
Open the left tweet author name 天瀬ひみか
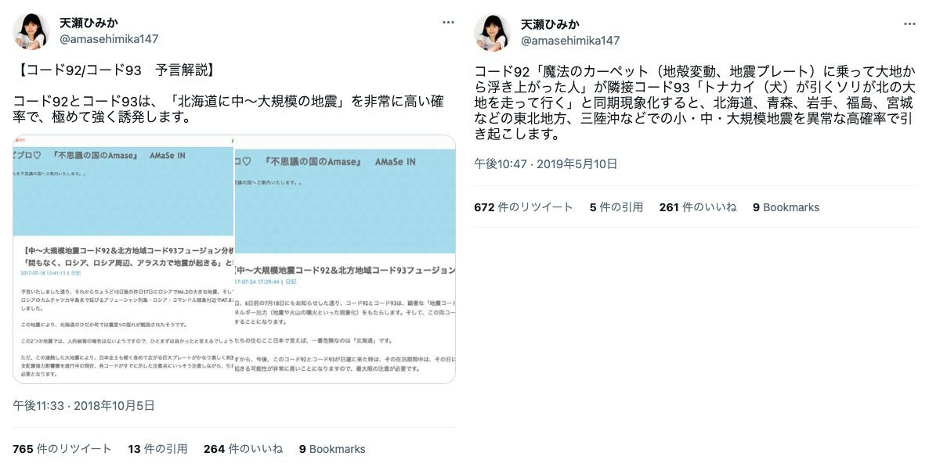point(89,23)
